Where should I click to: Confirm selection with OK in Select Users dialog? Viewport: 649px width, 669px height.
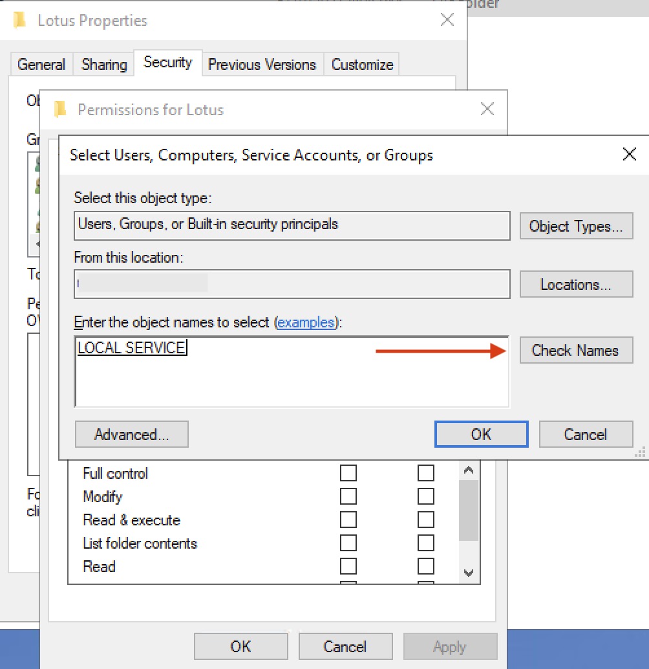click(x=480, y=434)
